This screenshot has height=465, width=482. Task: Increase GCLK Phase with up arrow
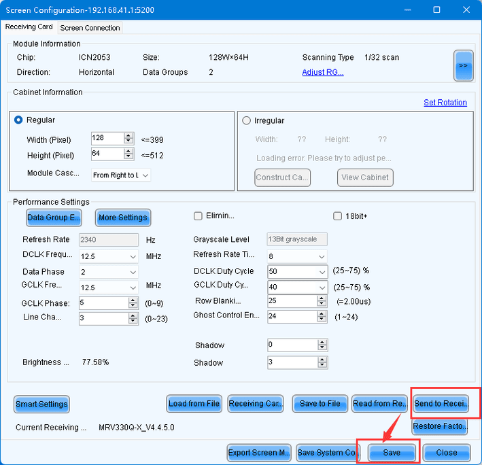click(133, 300)
